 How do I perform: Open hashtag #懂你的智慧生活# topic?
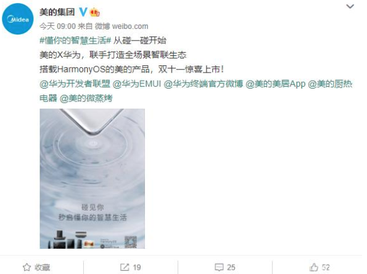[75, 41]
